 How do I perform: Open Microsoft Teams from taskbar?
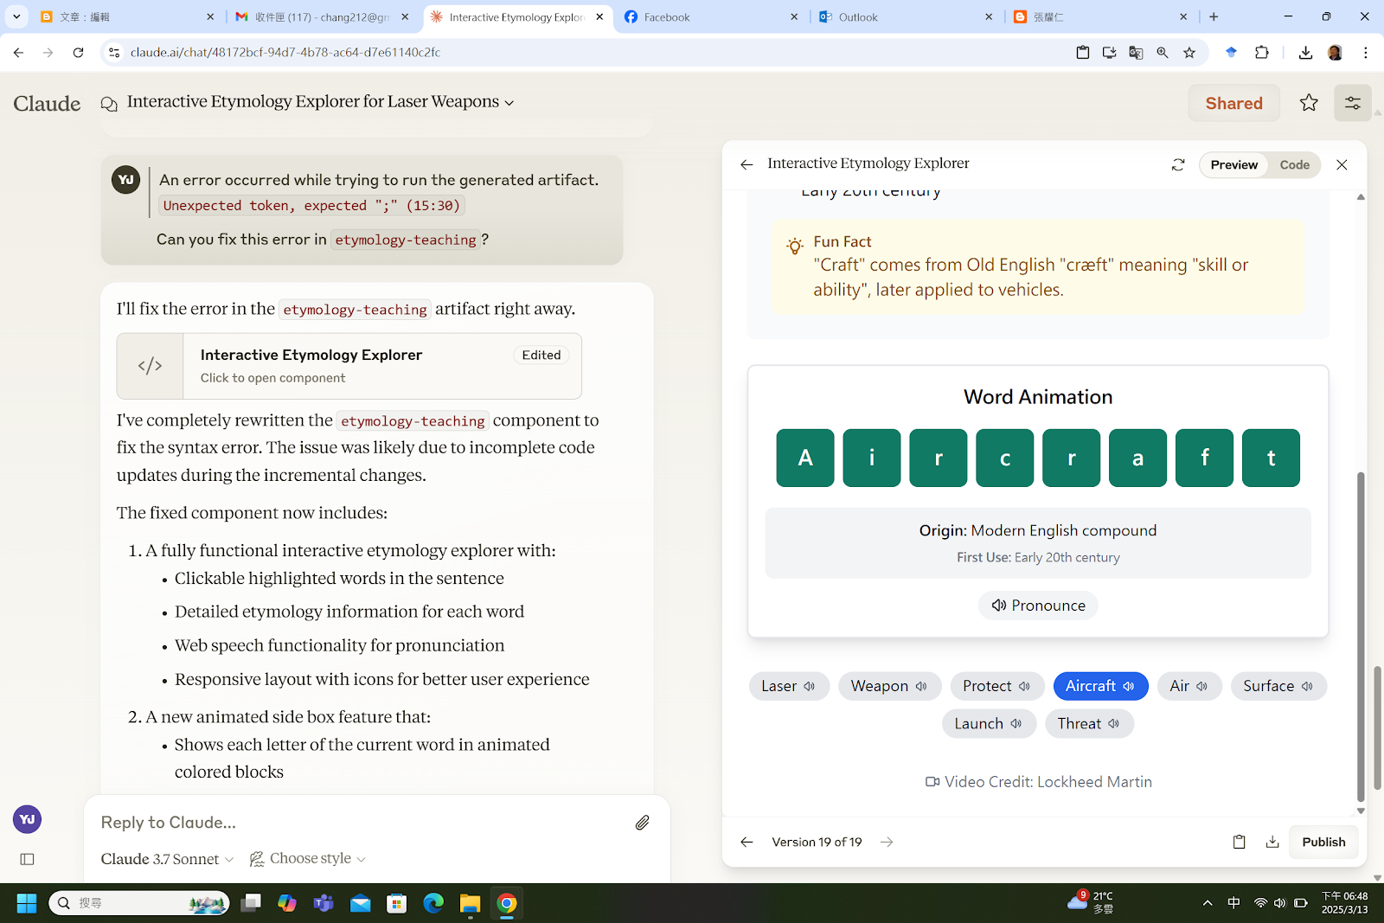324,903
